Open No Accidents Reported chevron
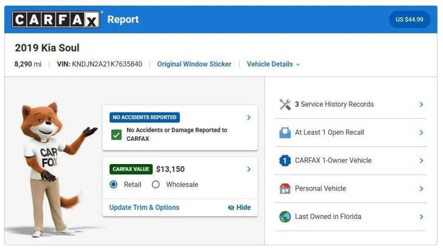Viewport: 443px width, 250px height. pyautogui.click(x=249, y=118)
